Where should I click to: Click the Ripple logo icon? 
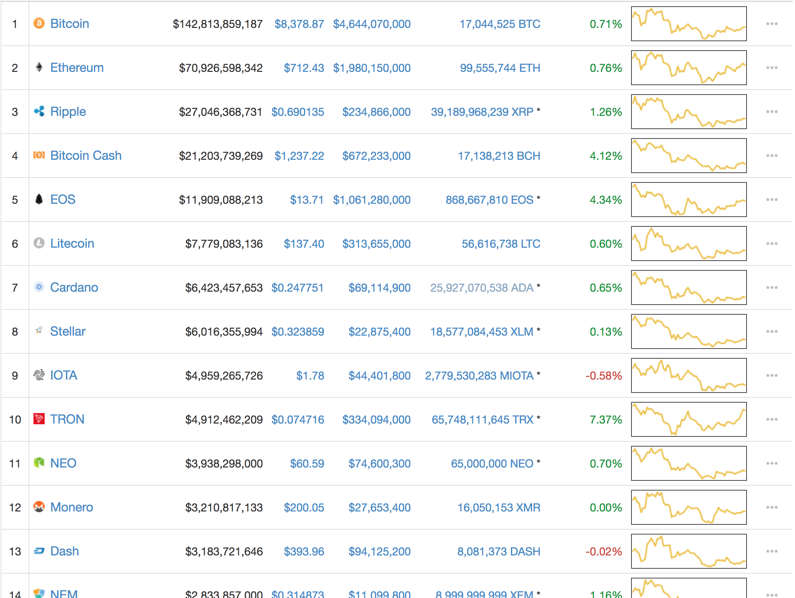point(39,111)
